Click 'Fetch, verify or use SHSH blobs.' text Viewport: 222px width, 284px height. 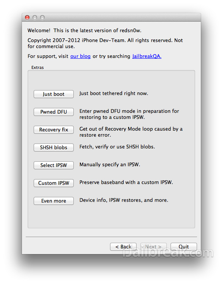tap(117, 147)
